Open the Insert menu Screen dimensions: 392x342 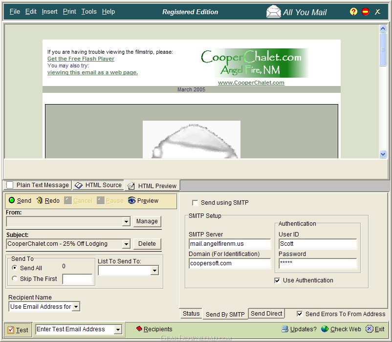pyautogui.click(x=49, y=12)
